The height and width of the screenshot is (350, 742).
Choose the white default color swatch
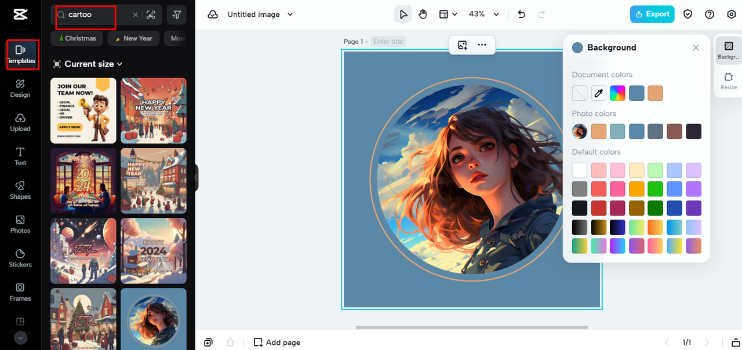580,170
